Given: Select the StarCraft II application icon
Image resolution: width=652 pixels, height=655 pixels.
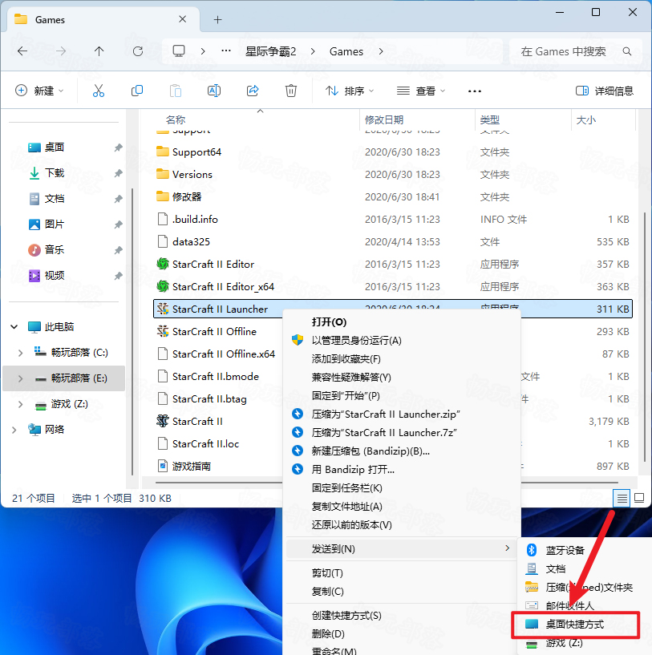Looking at the screenshot, I should click(x=163, y=421).
